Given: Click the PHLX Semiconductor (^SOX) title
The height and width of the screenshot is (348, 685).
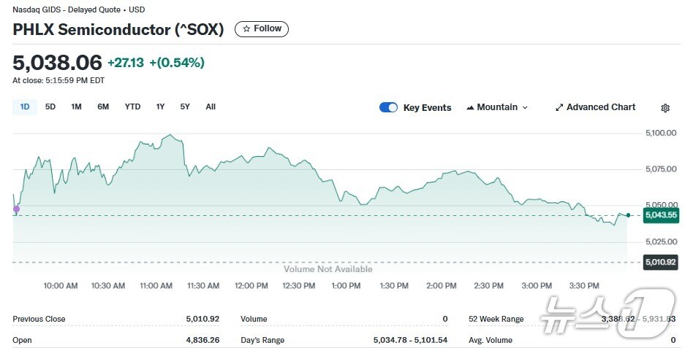Looking at the screenshot, I should 118,30.
